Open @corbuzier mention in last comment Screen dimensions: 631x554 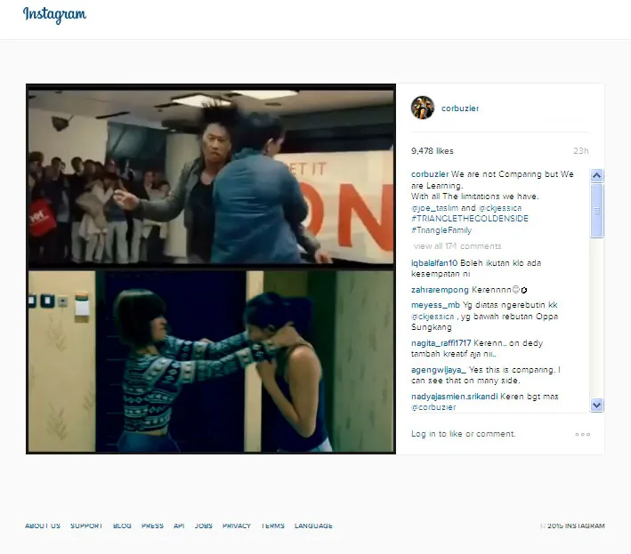[433, 407]
